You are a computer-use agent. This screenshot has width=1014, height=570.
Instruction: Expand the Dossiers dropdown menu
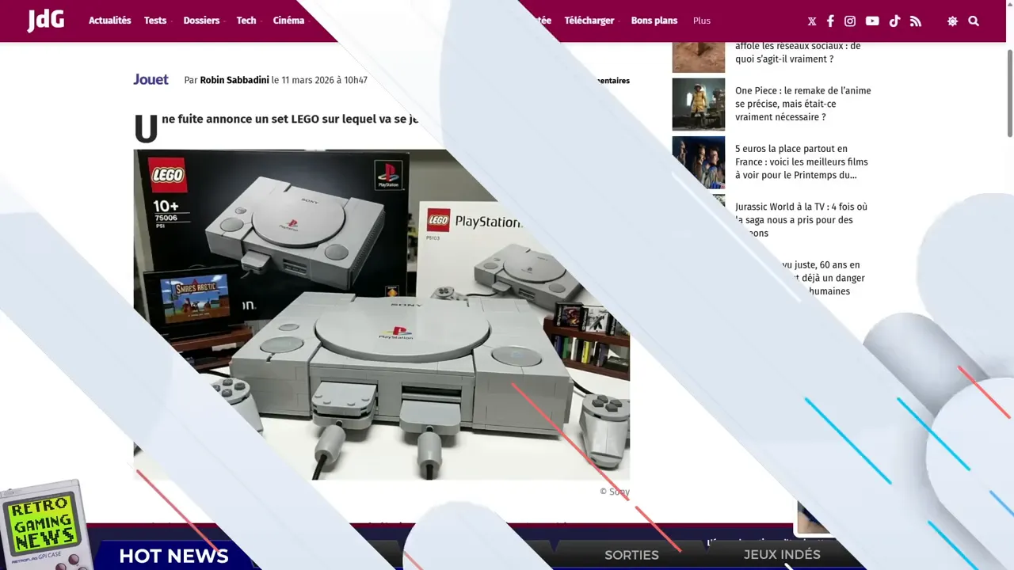coord(201,21)
